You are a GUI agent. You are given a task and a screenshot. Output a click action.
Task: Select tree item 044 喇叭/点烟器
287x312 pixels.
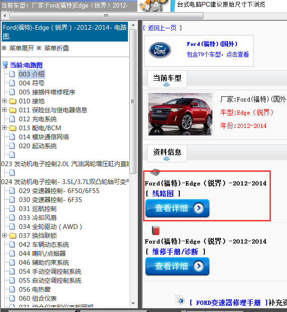[42, 253]
